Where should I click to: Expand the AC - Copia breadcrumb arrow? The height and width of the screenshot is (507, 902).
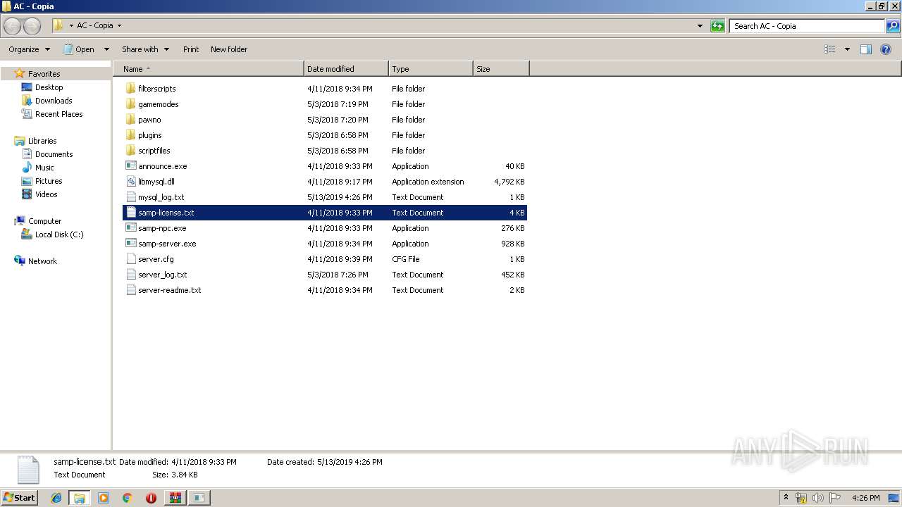tap(119, 26)
